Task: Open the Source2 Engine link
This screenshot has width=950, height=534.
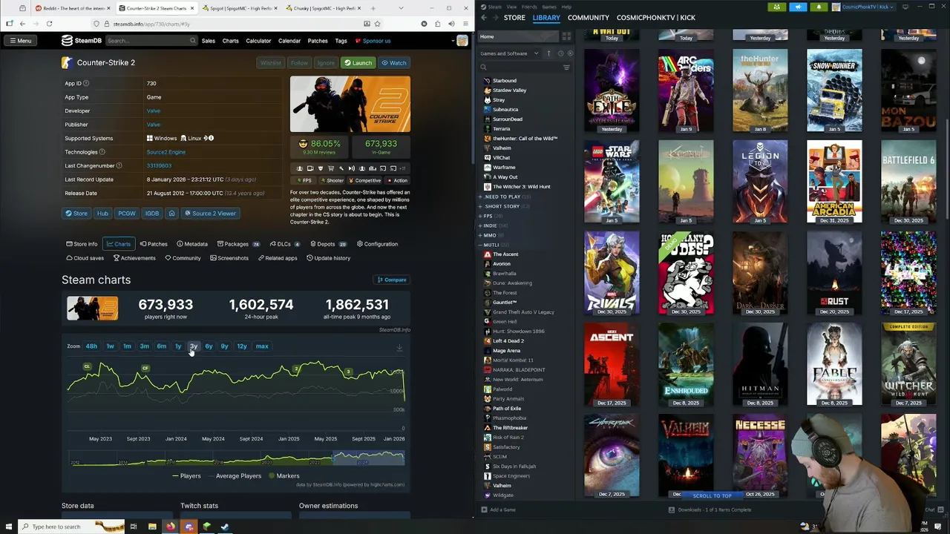Action: pyautogui.click(x=166, y=152)
